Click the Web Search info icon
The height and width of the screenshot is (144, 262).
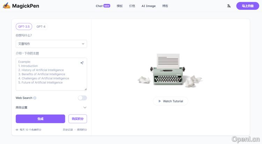(35, 98)
